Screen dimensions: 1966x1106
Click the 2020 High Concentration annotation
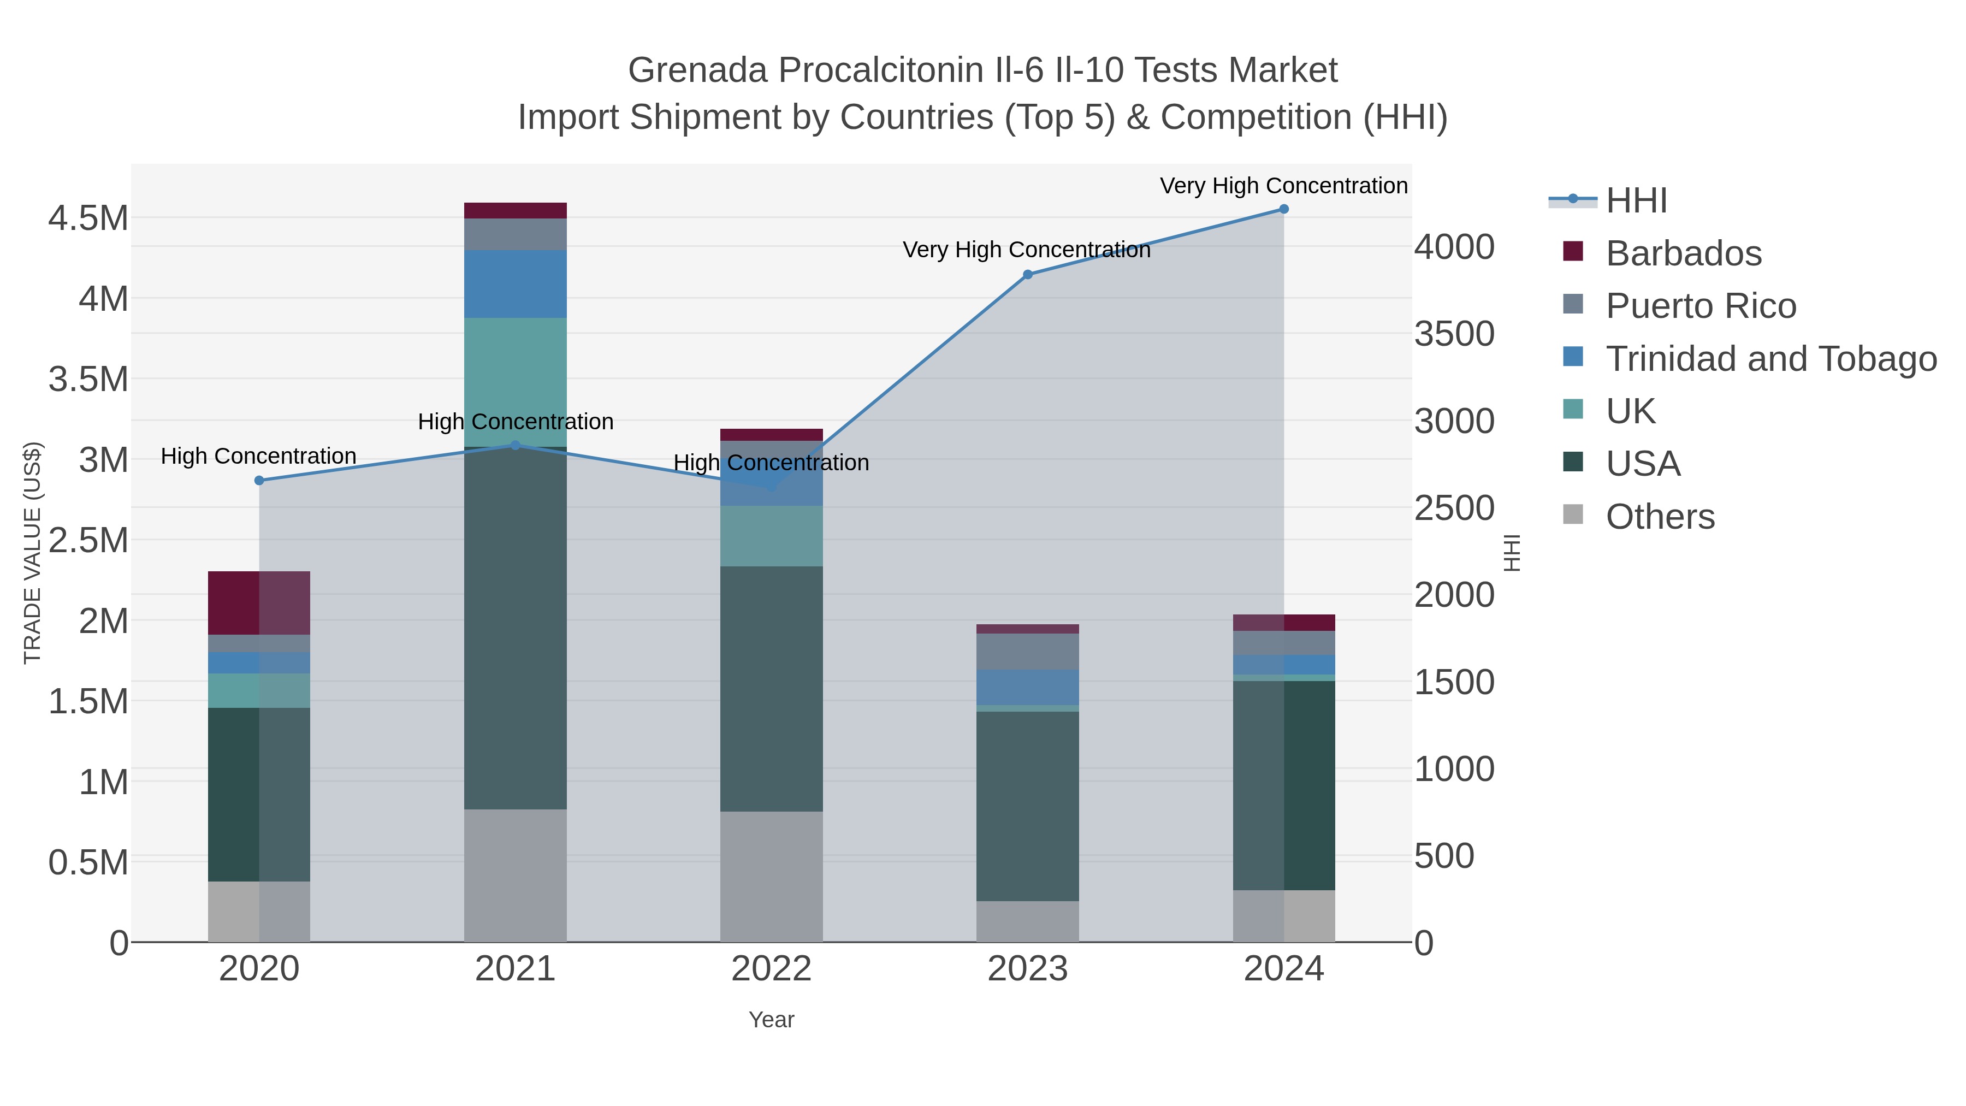pyautogui.click(x=259, y=456)
